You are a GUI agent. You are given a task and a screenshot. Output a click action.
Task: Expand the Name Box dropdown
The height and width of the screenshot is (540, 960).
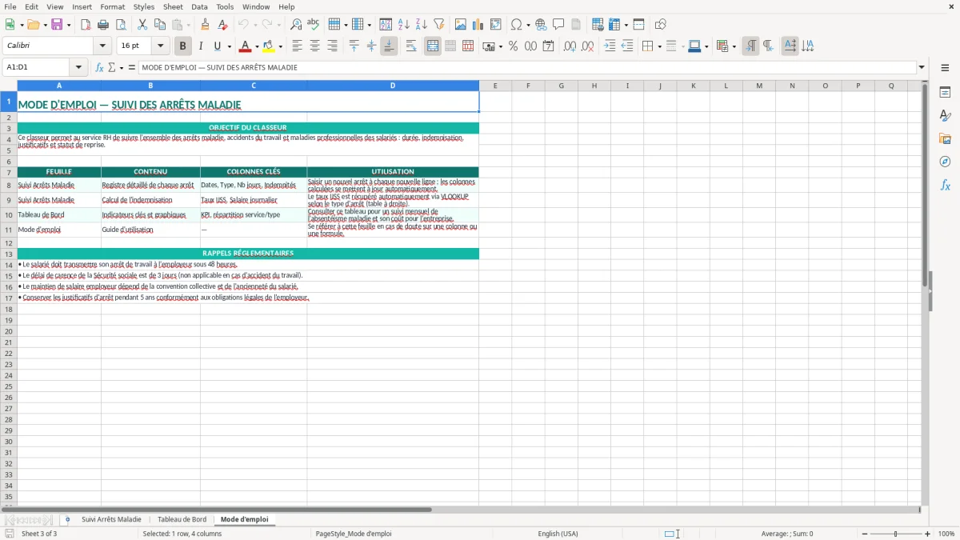[x=78, y=67]
